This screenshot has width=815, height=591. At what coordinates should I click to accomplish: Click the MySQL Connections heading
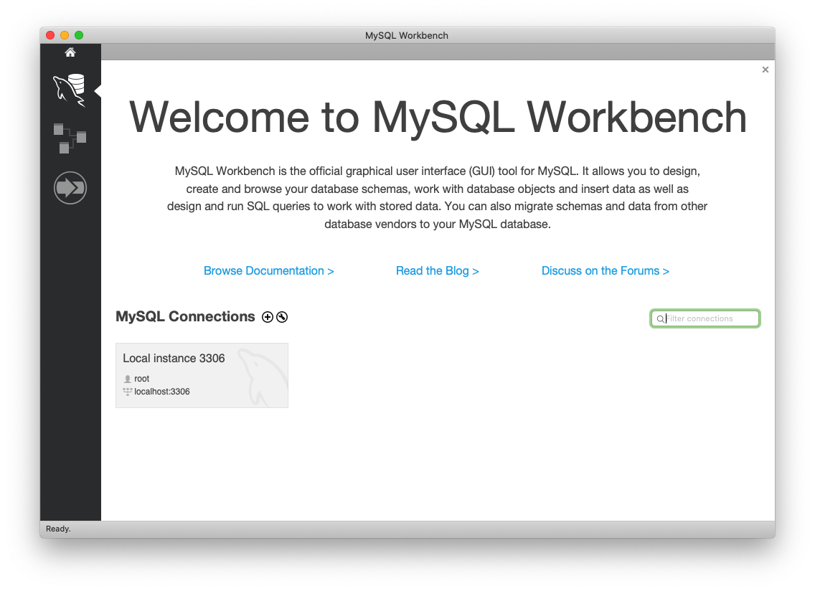point(185,316)
